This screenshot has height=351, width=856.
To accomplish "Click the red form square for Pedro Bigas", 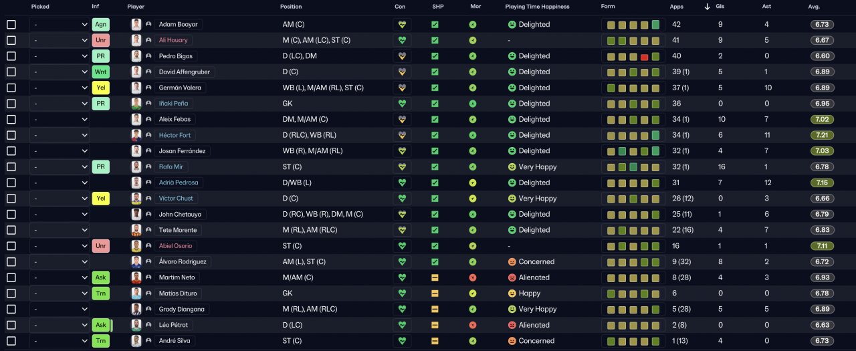I will (x=644, y=56).
